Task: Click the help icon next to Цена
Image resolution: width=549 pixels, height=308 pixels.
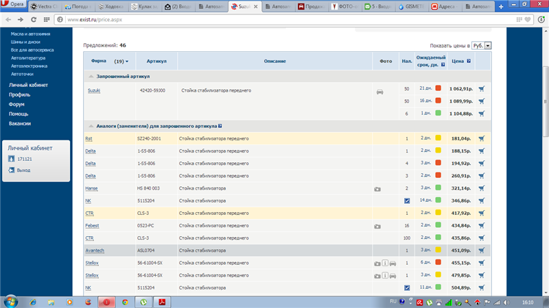Action: 469,62
